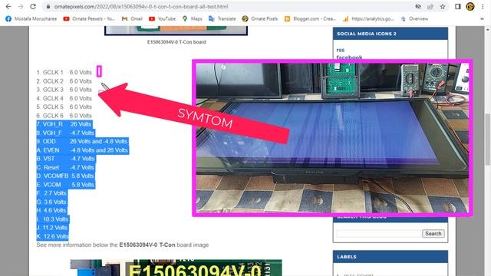Click '1. GCLK 1 6.0 Volts' line
The height and width of the screenshot is (276, 491).
(x=64, y=72)
